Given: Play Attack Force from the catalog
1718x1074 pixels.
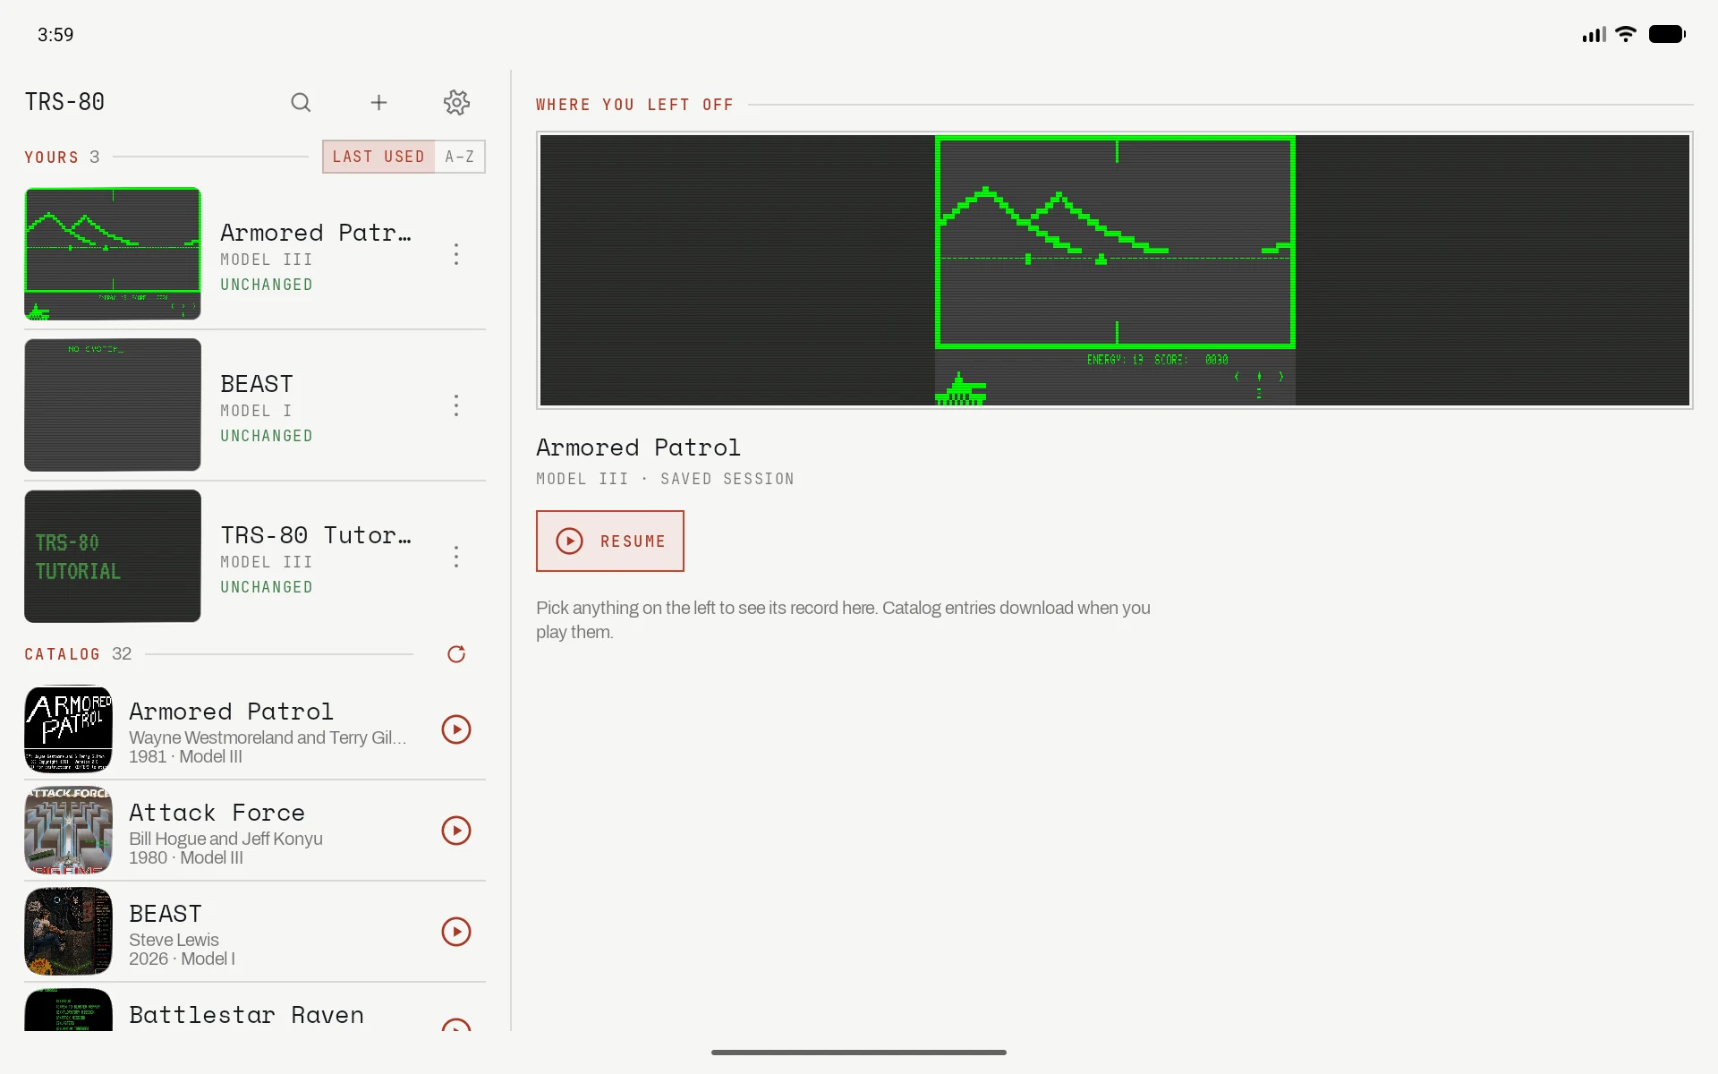Looking at the screenshot, I should (x=456, y=831).
